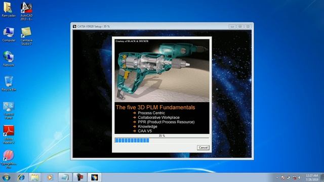Minimize the CATIA V5R20 Setup window

232,26
